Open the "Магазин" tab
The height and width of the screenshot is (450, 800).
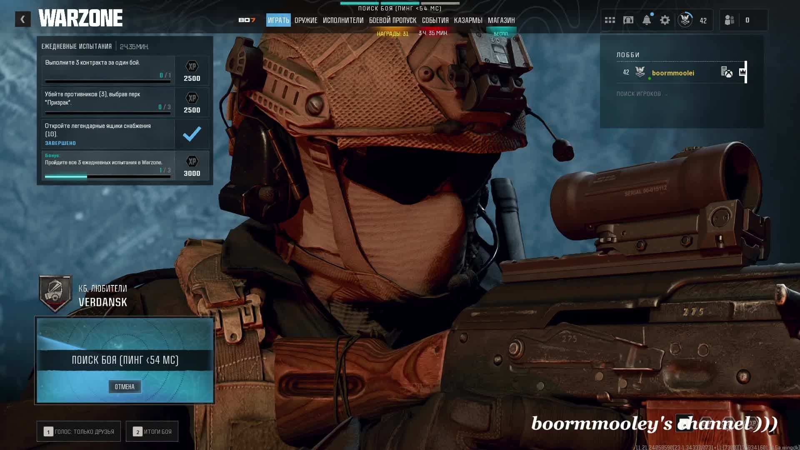501,20
